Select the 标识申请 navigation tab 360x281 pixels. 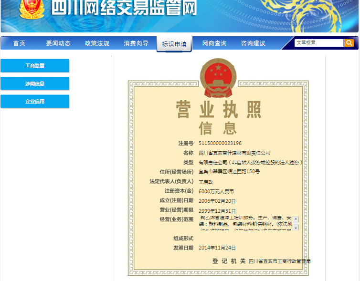pyautogui.click(x=174, y=44)
